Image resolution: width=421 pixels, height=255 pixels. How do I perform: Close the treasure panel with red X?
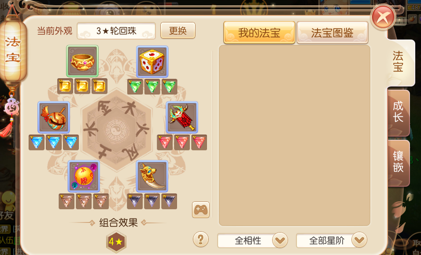pyautogui.click(x=383, y=18)
